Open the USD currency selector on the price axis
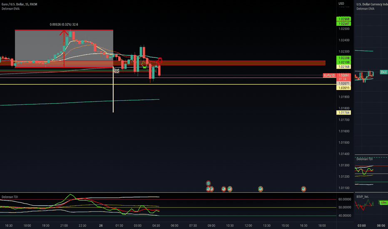The width and height of the screenshot is (388, 229). click(x=341, y=3)
